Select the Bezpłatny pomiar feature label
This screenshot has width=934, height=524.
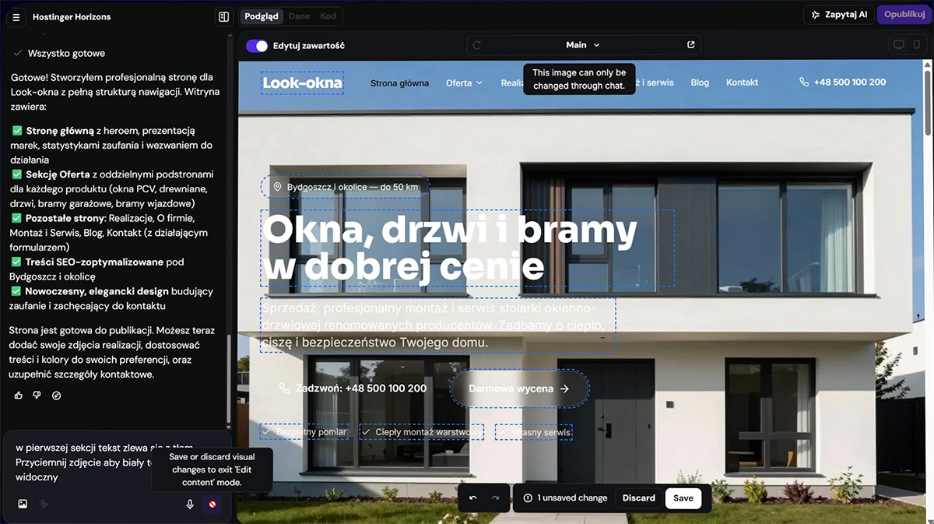click(x=305, y=432)
